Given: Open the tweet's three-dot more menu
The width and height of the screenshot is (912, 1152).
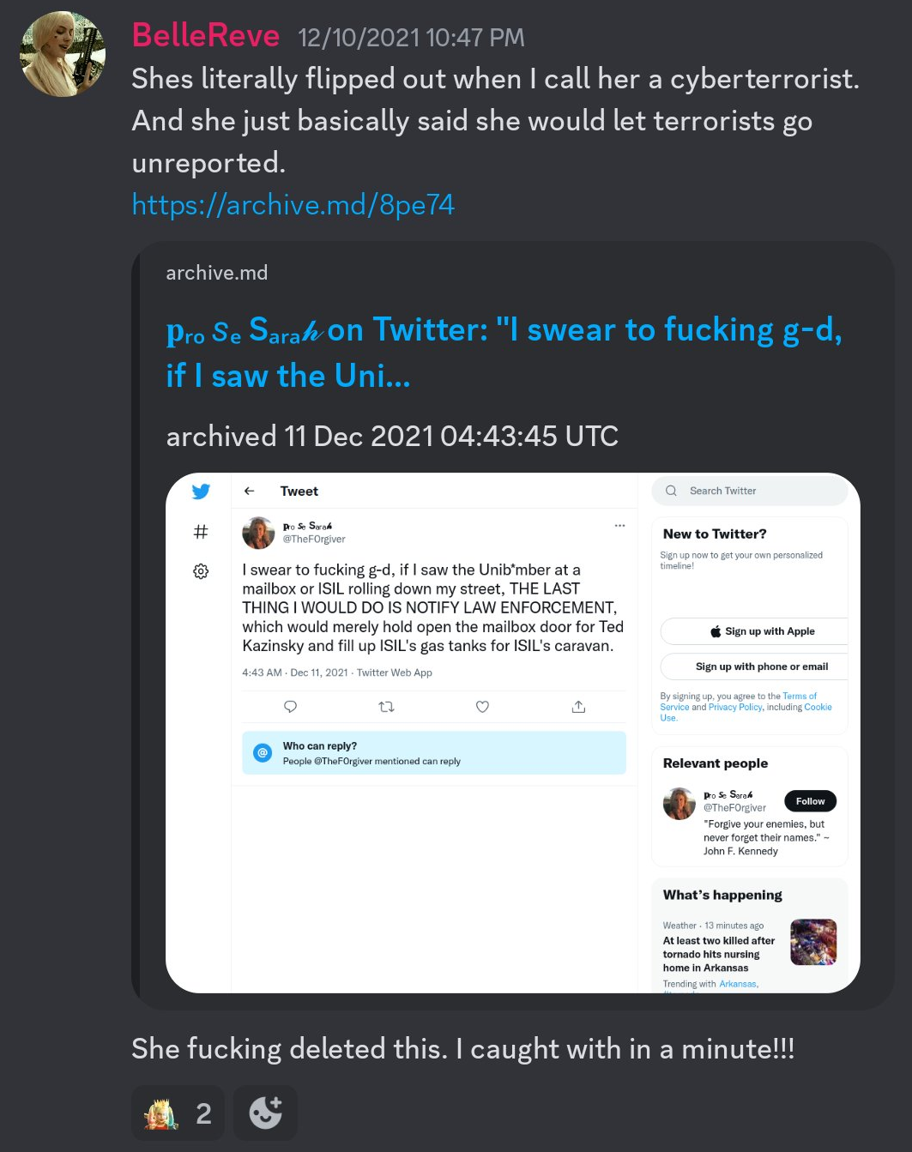Looking at the screenshot, I should click(x=619, y=525).
